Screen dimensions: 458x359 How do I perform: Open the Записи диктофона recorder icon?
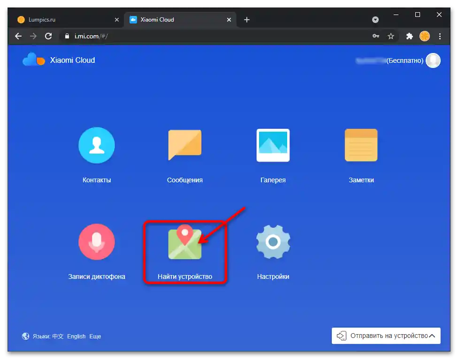97,242
